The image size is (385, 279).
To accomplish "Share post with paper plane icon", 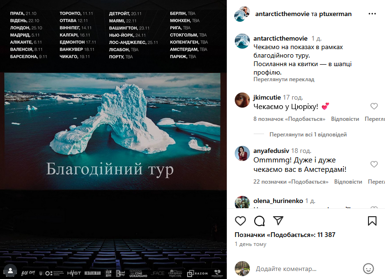I will [x=278, y=220].
